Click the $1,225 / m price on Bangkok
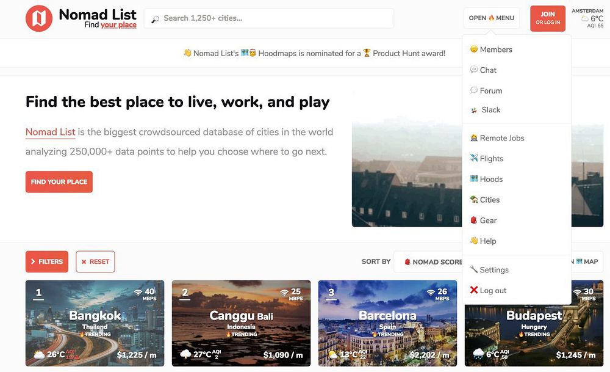Screen dimensions: 610x372 tap(137, 355)
